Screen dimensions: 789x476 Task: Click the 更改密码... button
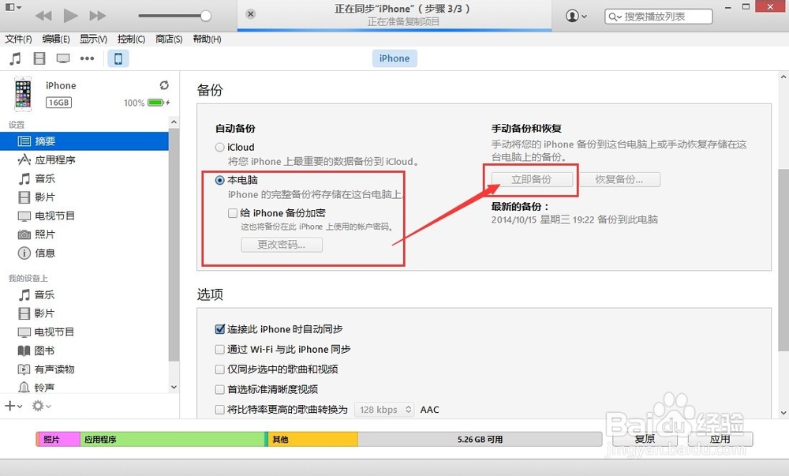[282, 245]
